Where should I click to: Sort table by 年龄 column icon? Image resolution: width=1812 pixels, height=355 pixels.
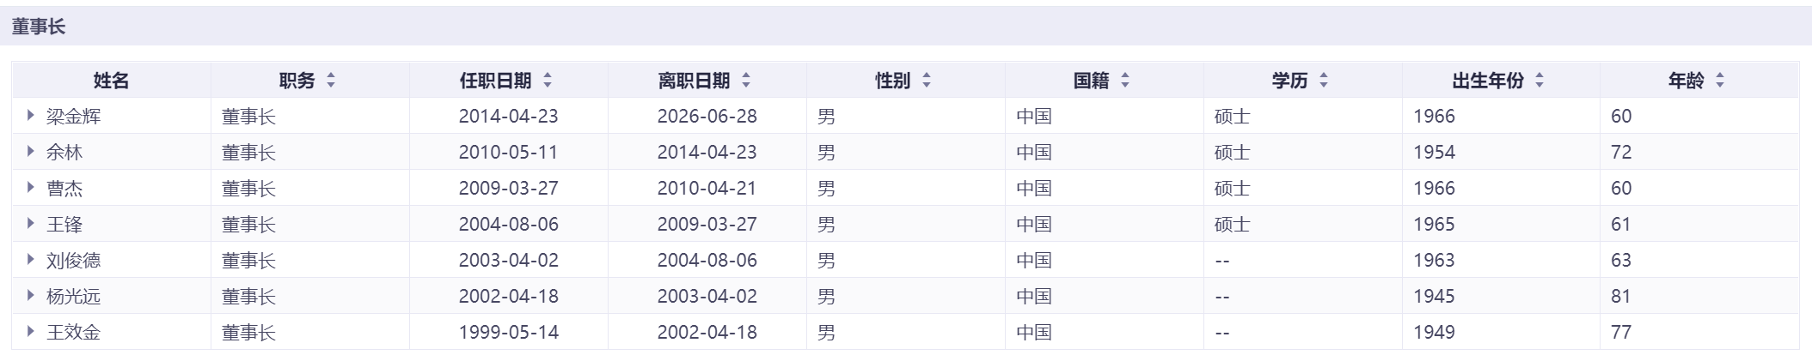point(1720,81)
